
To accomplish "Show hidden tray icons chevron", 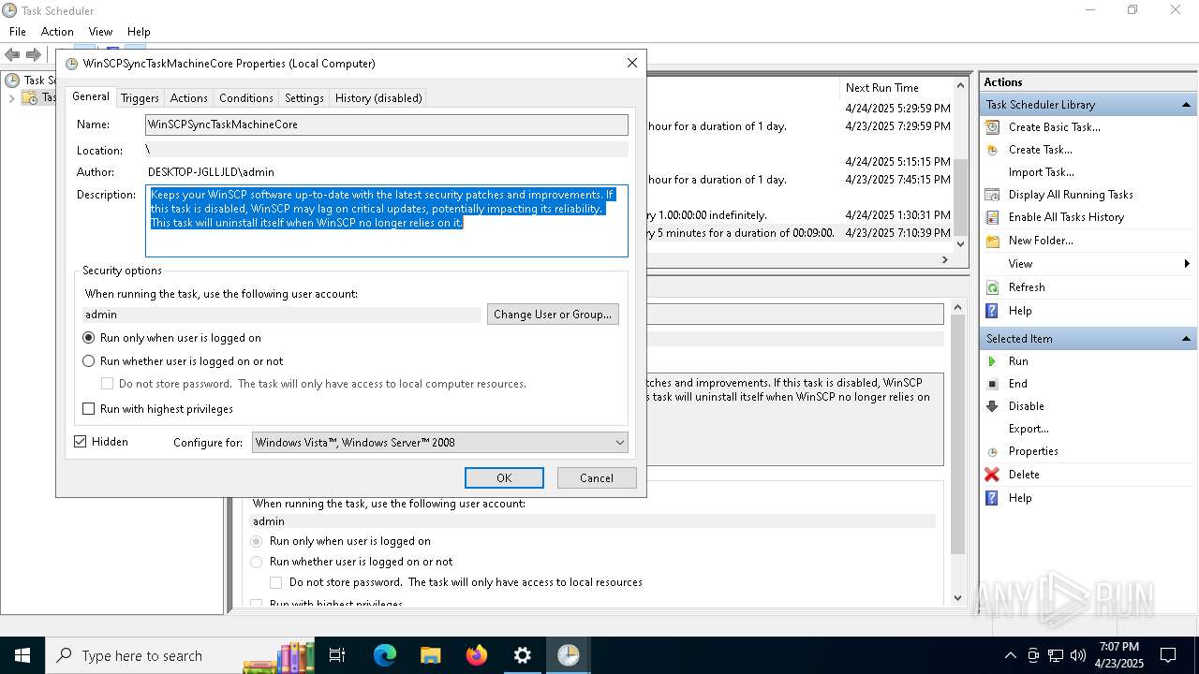I will point(1010,655).
